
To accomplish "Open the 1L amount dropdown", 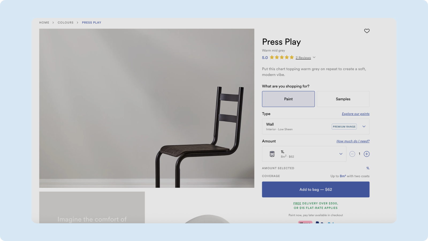I will tap(304, 154).
